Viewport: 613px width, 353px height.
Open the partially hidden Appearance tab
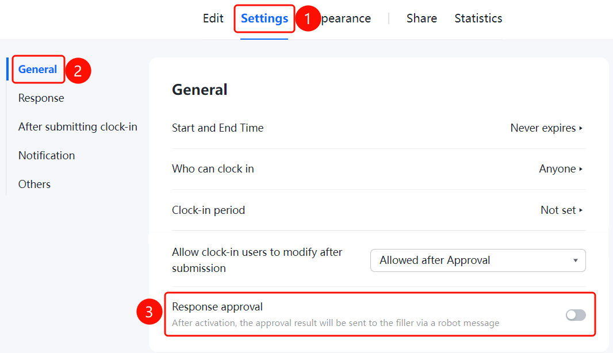[x=346, y=18]
